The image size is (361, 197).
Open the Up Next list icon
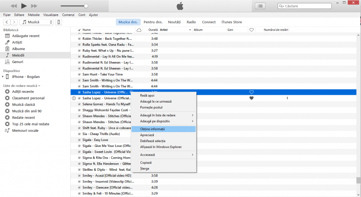[x=260, y=6]
